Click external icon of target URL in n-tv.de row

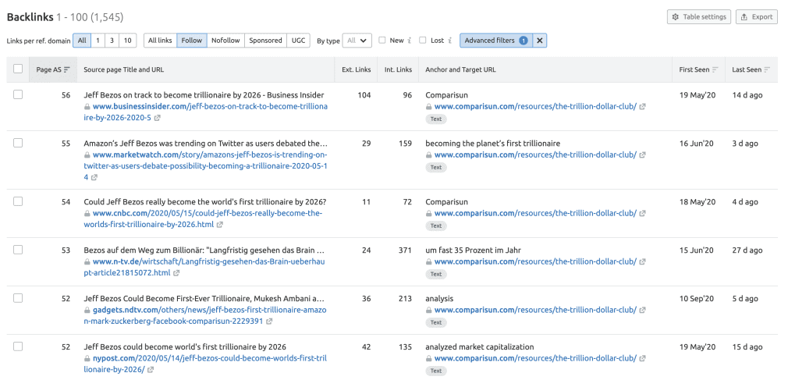[642, 262]
